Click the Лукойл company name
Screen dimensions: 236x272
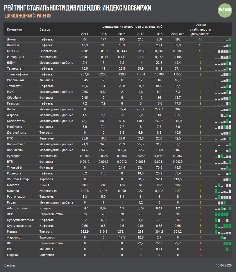pos(12,39)
